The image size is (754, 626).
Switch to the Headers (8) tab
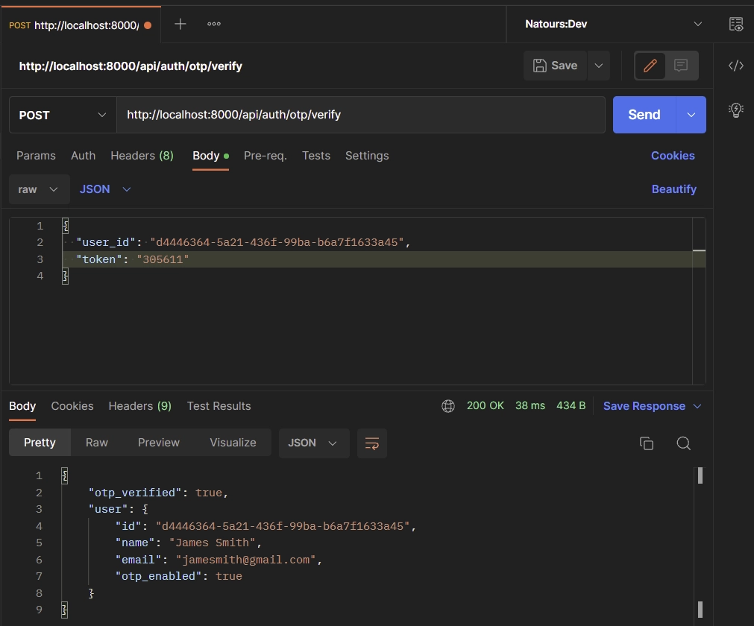coord(142,156)
